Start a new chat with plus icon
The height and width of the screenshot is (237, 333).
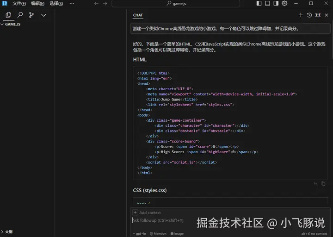pyautogui.click(x=301, y=15)
